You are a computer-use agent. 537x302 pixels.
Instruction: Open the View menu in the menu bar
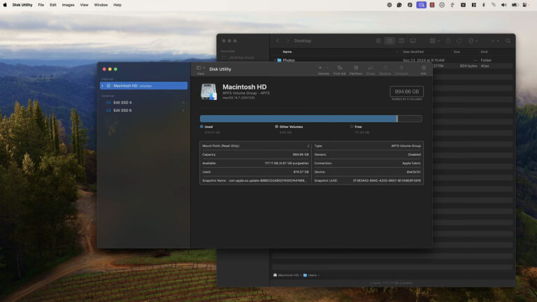(84, 5)
